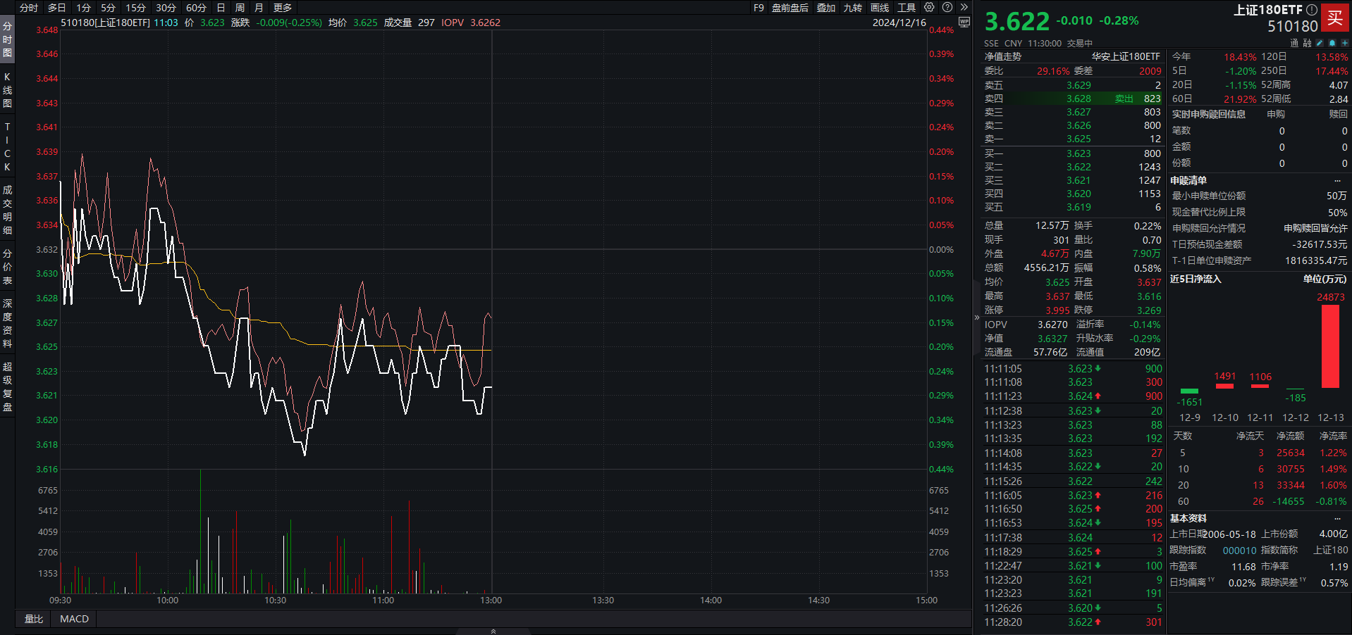The height and width of the screenshot is (635, 1352).
Task: Click the chart date 2024/12/16
Action: 899,23
